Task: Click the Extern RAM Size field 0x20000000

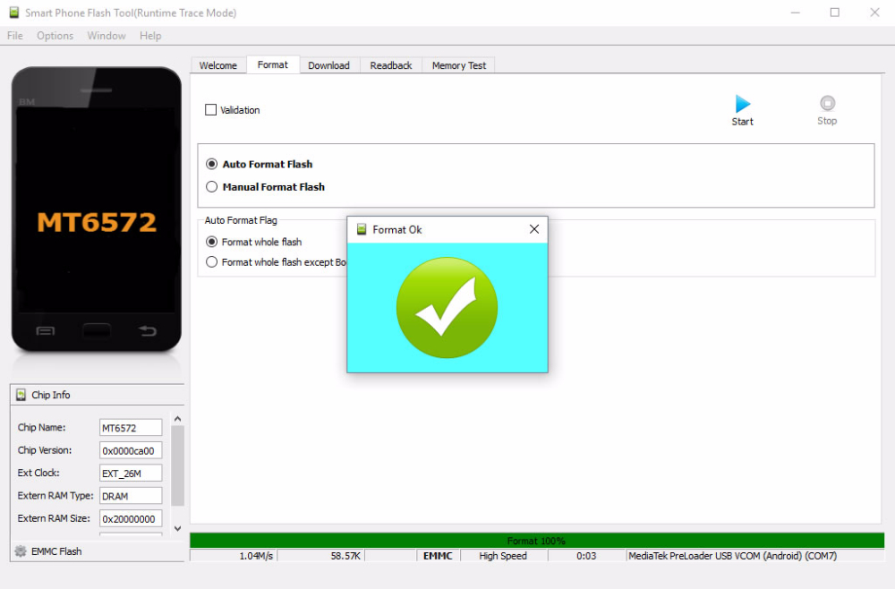Action: pos(131,519)
